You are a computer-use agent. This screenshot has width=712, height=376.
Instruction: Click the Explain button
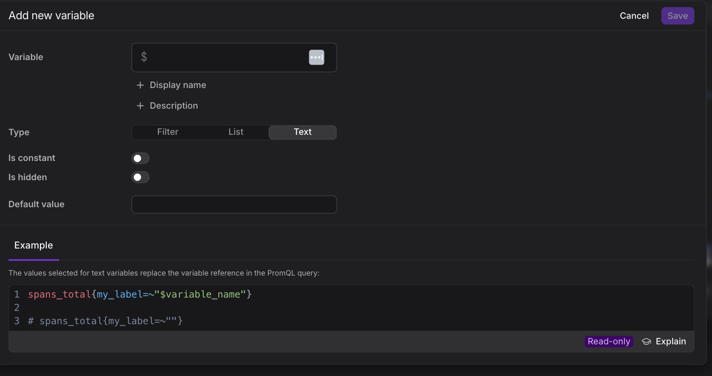point(664,342)
